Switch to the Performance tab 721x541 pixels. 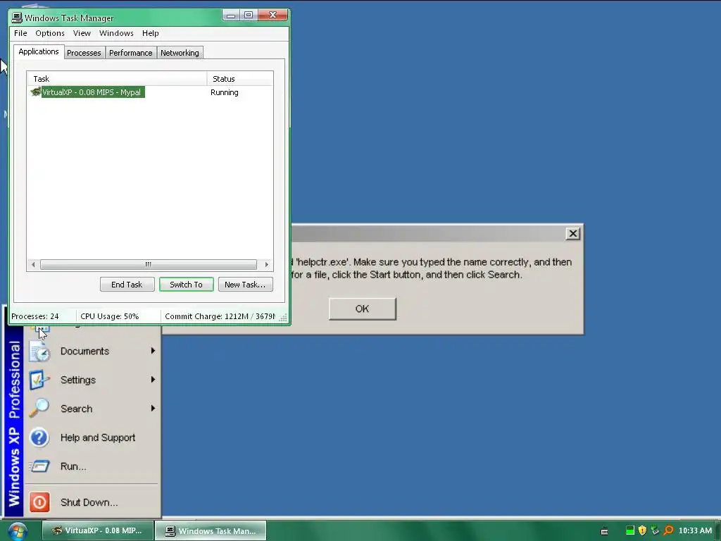pyautogui.click(x=130, y=53)
